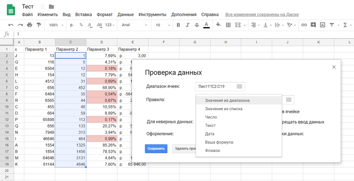354x181 pixels.
Task: Open the cell borders tool
Action: click(228, 25)
